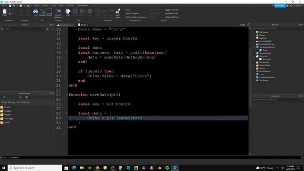304x171 pixels.
Task: Collapse the code fold at line 19
Action: pyautogui.click(x=66, y=71)
